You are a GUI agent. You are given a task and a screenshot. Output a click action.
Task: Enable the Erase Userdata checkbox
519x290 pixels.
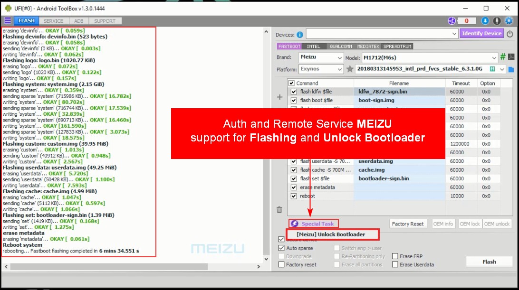coord(395,264)
